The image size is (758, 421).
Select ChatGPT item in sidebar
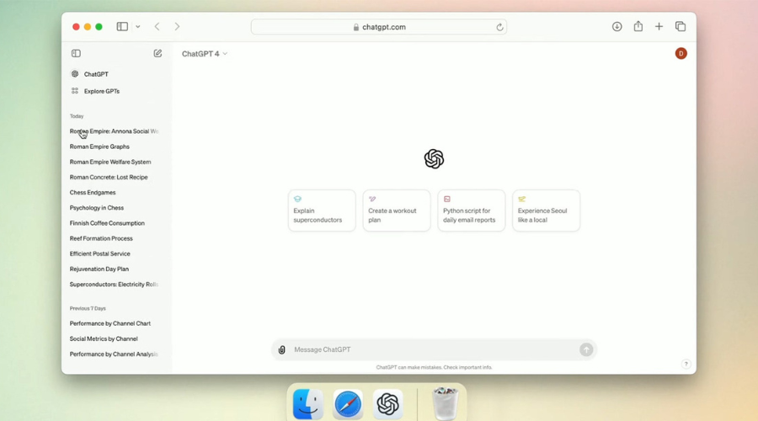point(95,74)
